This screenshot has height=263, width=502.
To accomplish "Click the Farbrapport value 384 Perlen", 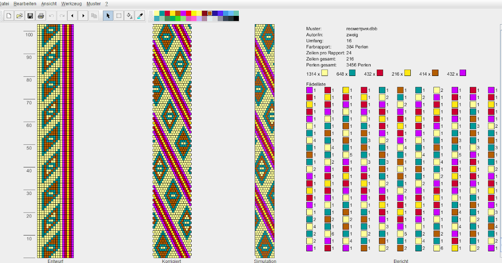I will coord(357,47).
